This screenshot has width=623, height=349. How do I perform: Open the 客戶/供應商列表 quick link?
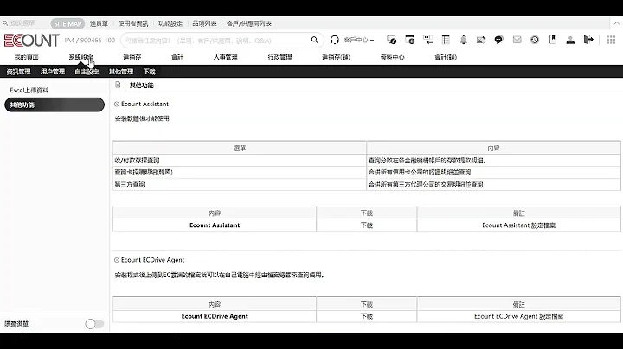249,23
